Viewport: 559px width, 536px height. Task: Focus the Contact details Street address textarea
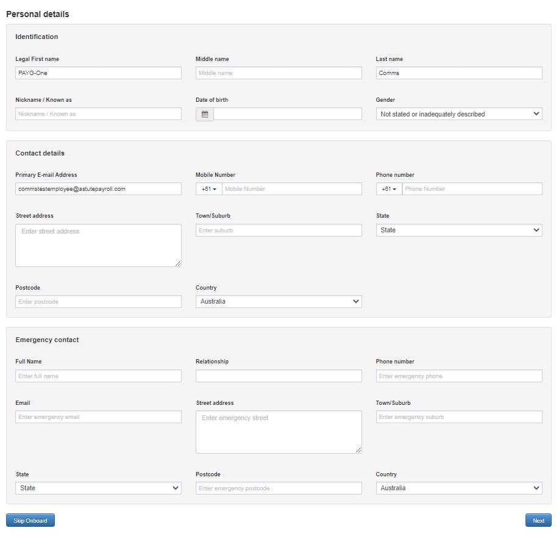click(x=98, y=245)
